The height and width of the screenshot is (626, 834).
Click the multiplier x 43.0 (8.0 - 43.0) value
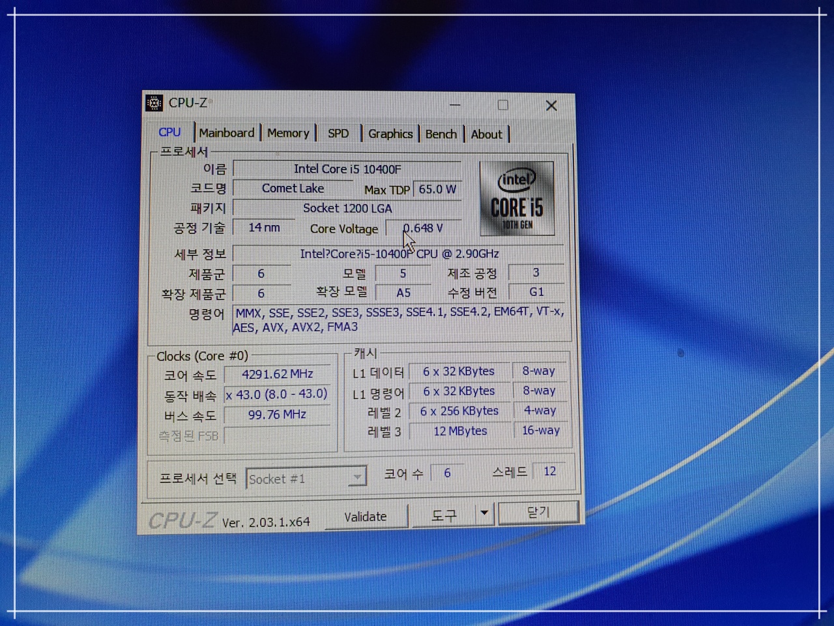click(x=277, y=395)
